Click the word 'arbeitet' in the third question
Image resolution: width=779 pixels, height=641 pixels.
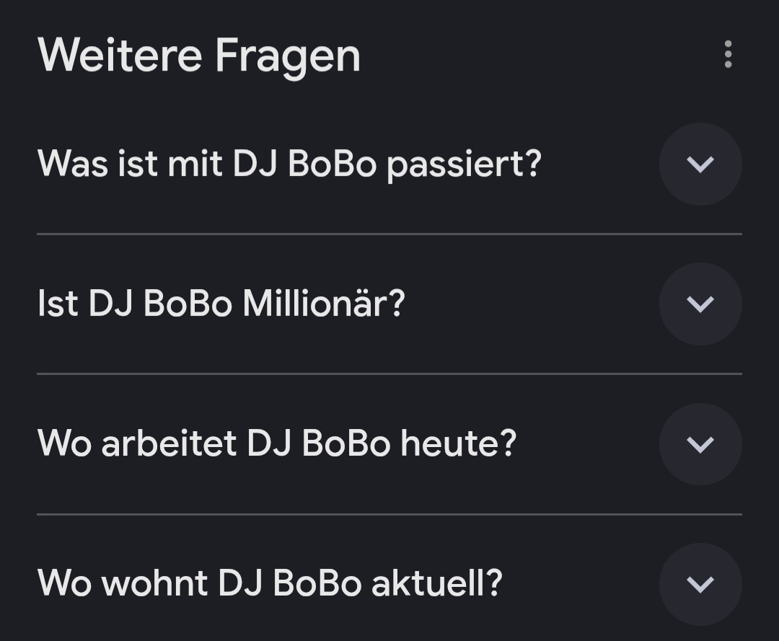(x=169, y=444)
